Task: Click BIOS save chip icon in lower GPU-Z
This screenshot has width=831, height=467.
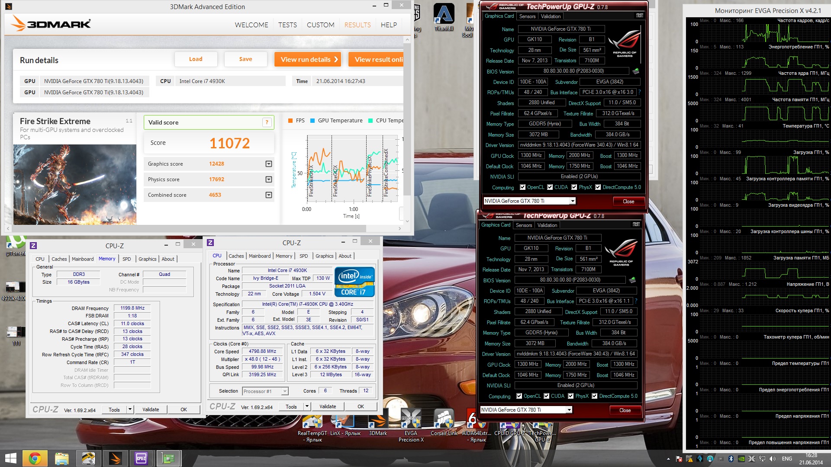Action: tap(632, 280)
